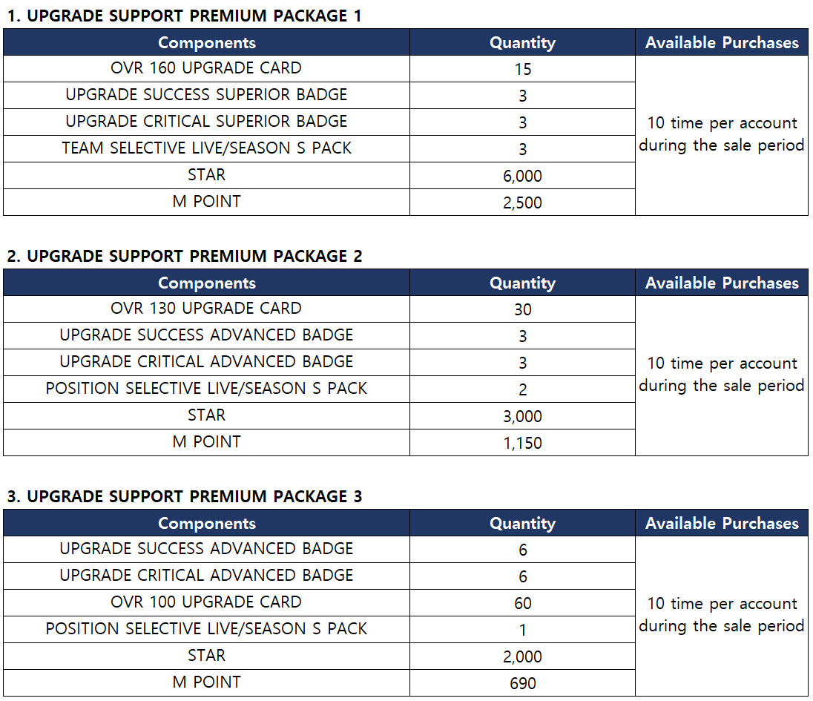Image resolution: width=813 pixels, height=701 pixels.
Task: Click the 'UPGRADE CRITICAL SUPERIOR BADGE' cell
Action: click(206, 122)
